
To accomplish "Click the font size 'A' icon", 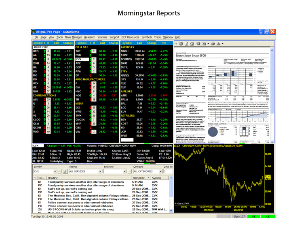I will [218, 44].
